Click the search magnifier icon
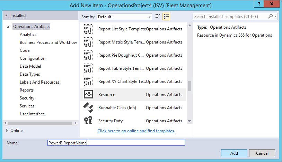 pos(270,17)
